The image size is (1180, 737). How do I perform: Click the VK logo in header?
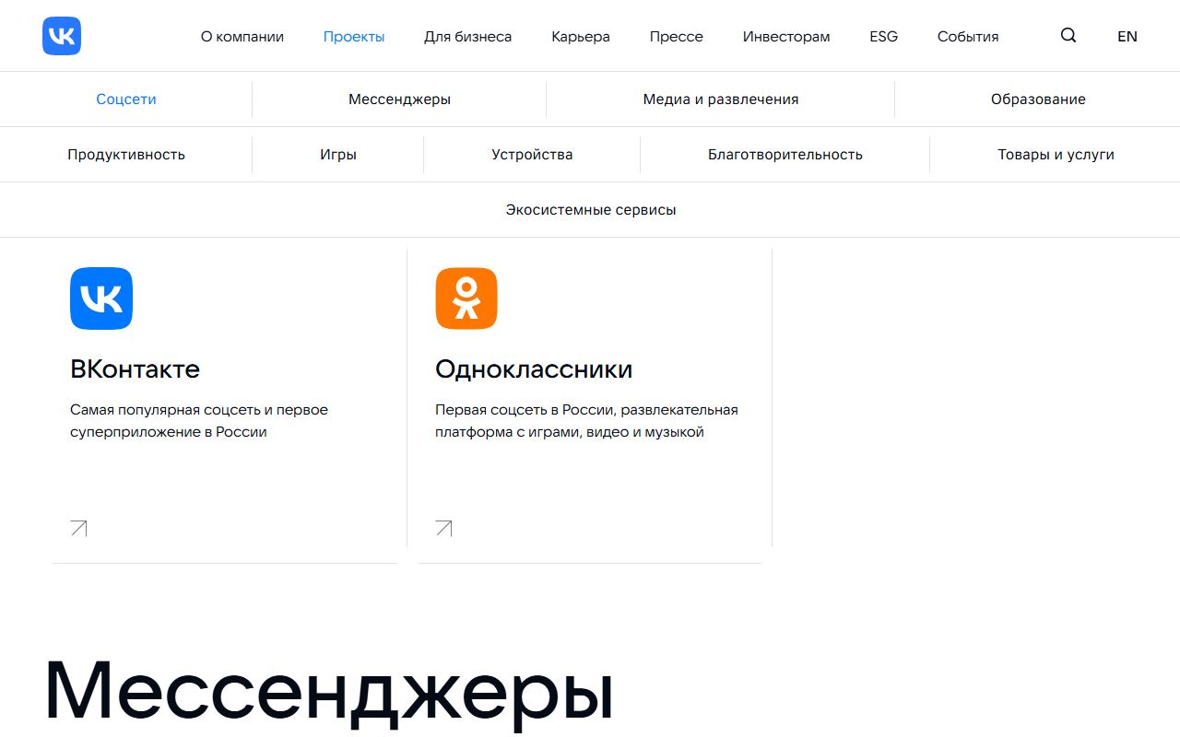tap(62, 36)
